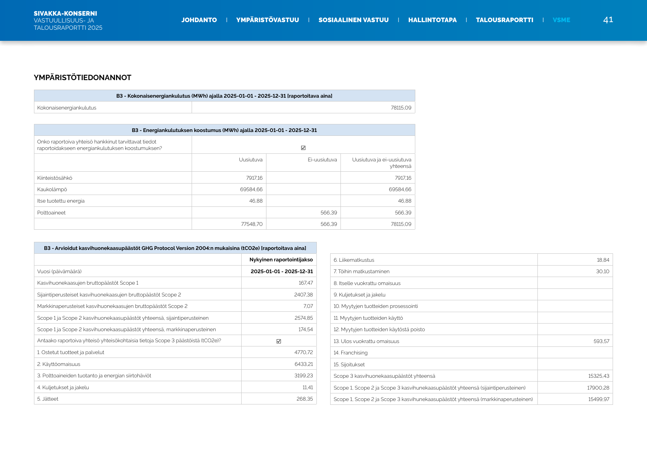Click the highlighted VSME navigation link
647x451 pixels.
click(561, 20)
